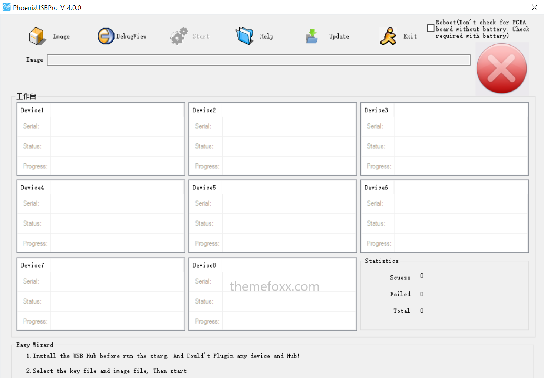Click Easy Wizard step 1 instruction text

(x=163, y=356)
